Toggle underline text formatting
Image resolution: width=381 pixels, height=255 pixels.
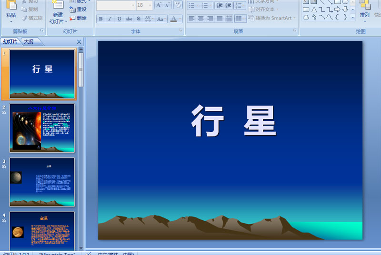pyautogui.click(x=119, y=19)
